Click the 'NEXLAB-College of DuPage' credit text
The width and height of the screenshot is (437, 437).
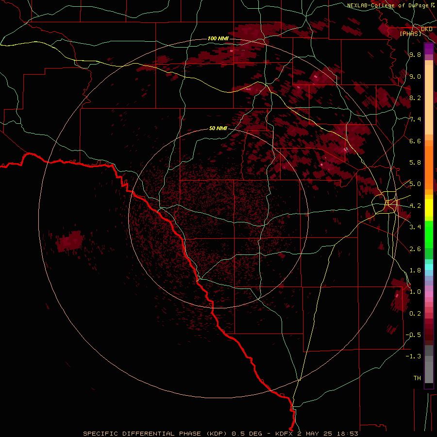(x=387, y=5)
